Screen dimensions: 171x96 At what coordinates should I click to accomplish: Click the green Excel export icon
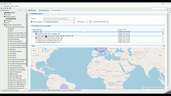10,8
